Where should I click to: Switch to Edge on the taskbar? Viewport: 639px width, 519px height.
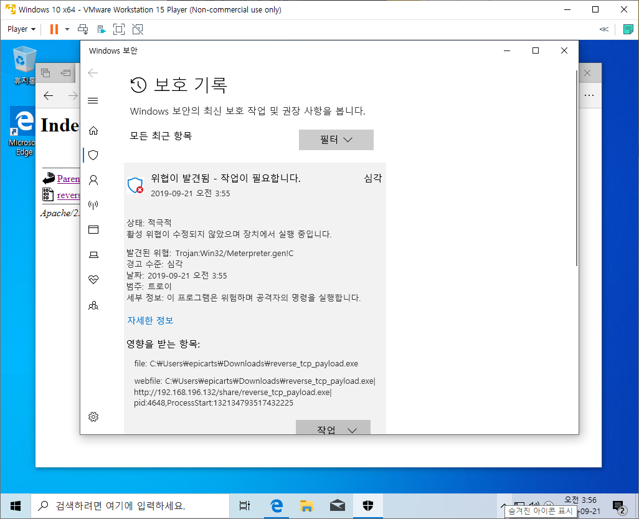click(277, 506)
